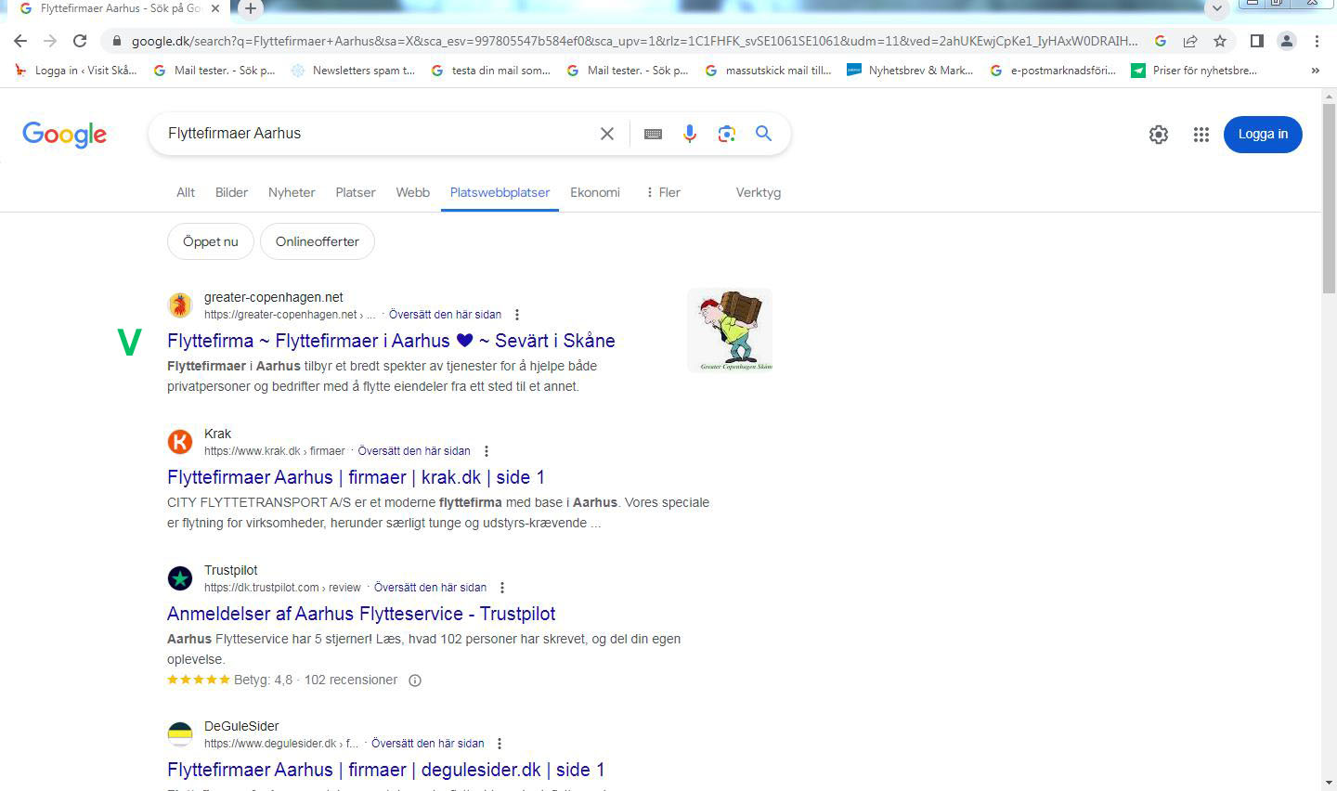Open the Chrome profile avatar
The height and width of the screenshot is (791, 1337).
click(x=1287, y=41)
